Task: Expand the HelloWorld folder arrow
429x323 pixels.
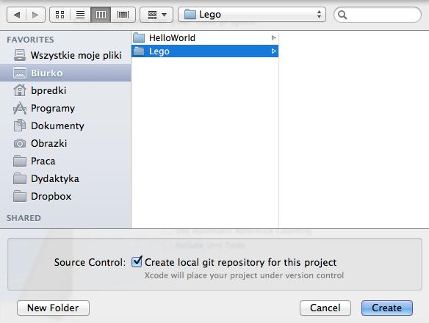Action: click(273, 37)
